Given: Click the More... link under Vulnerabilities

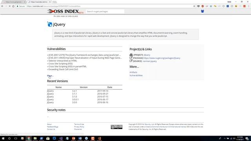Looking at the screenshot, I should pyautogui.click(x=50, y=76).
